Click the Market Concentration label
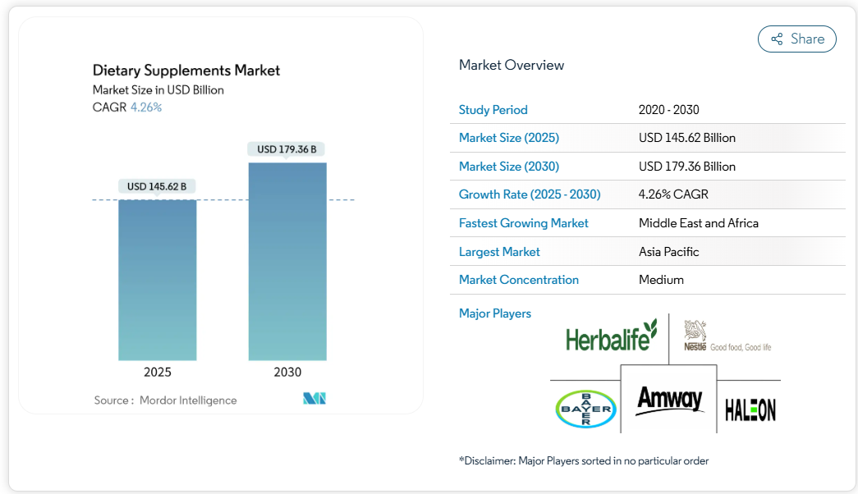 point(518,280)
